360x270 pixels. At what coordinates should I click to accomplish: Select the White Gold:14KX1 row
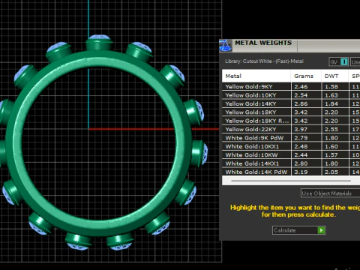point(291,163)
